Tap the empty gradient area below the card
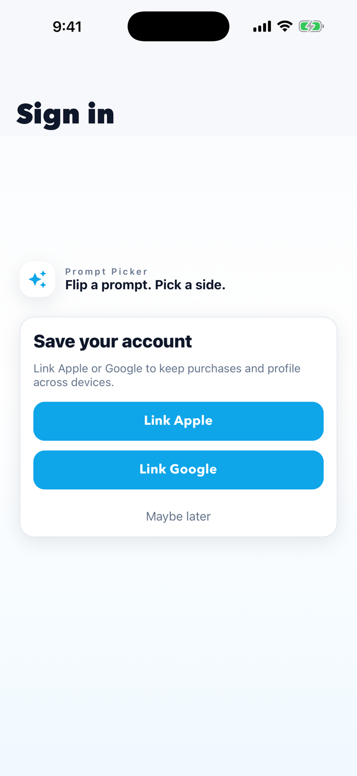 pos(178,653)
